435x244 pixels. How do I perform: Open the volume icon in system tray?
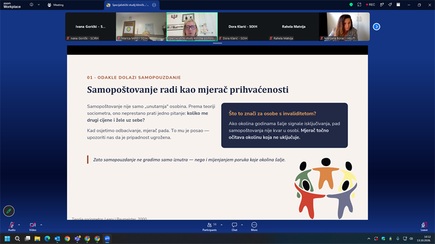411,238
